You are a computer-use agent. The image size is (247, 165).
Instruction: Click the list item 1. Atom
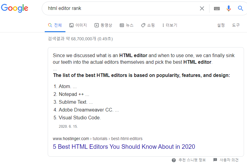click(x=65, y=87)
